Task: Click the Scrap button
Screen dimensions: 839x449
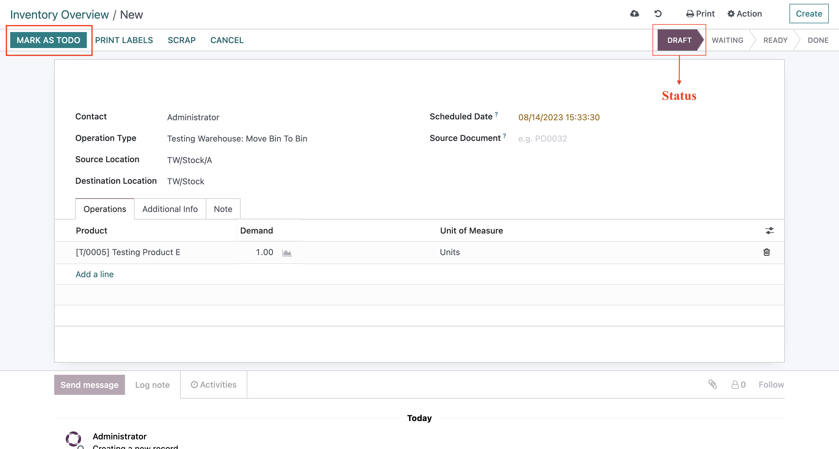Action: (181, 40)
